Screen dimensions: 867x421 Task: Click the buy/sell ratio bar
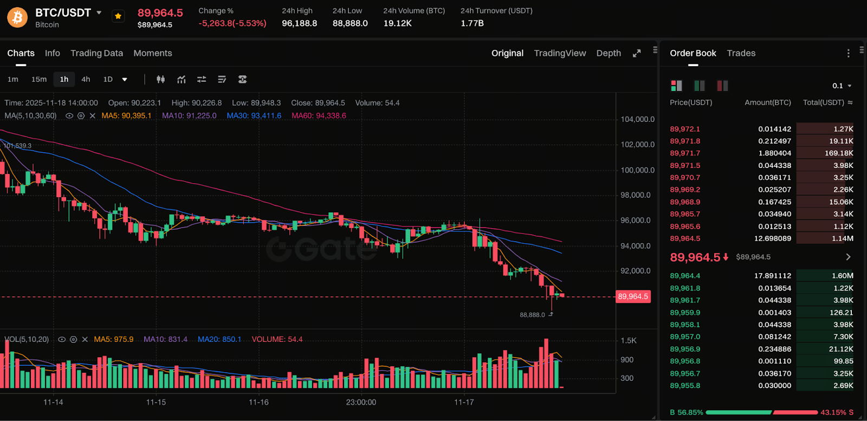pyautogui.click(x=761, y=412)
